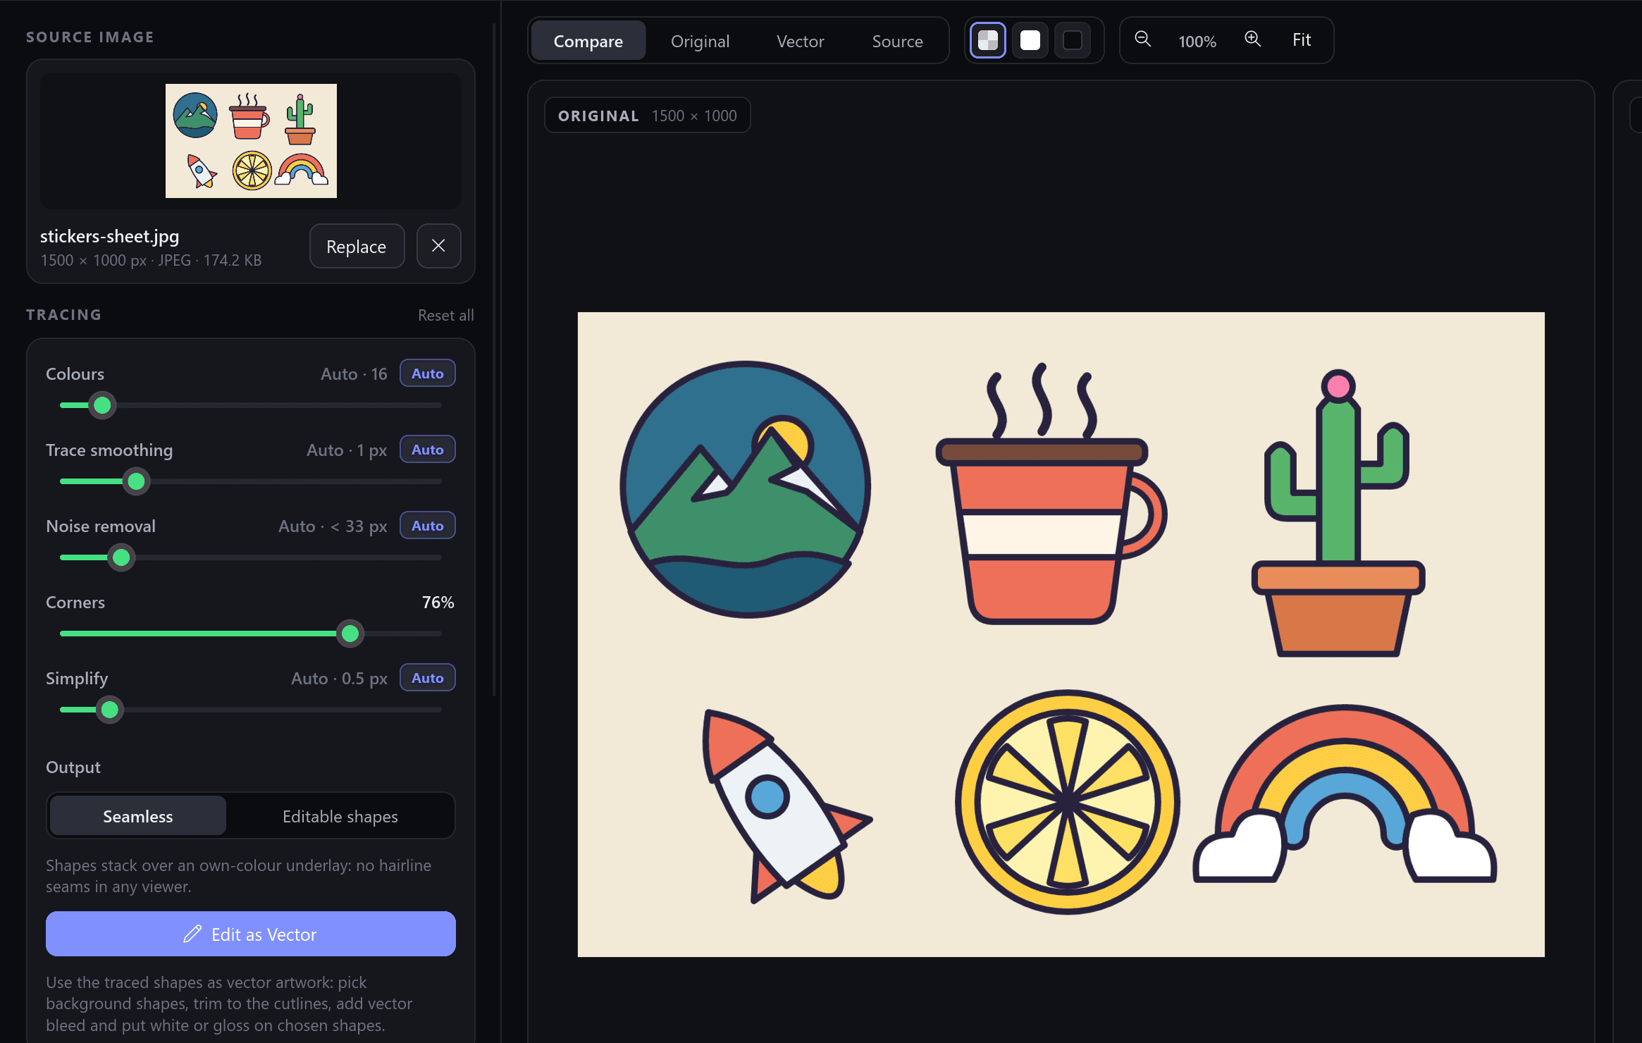Viewport: 1642px width, 1043px height.
Task: Click Replace to change source image
Action: click(357, 246)
